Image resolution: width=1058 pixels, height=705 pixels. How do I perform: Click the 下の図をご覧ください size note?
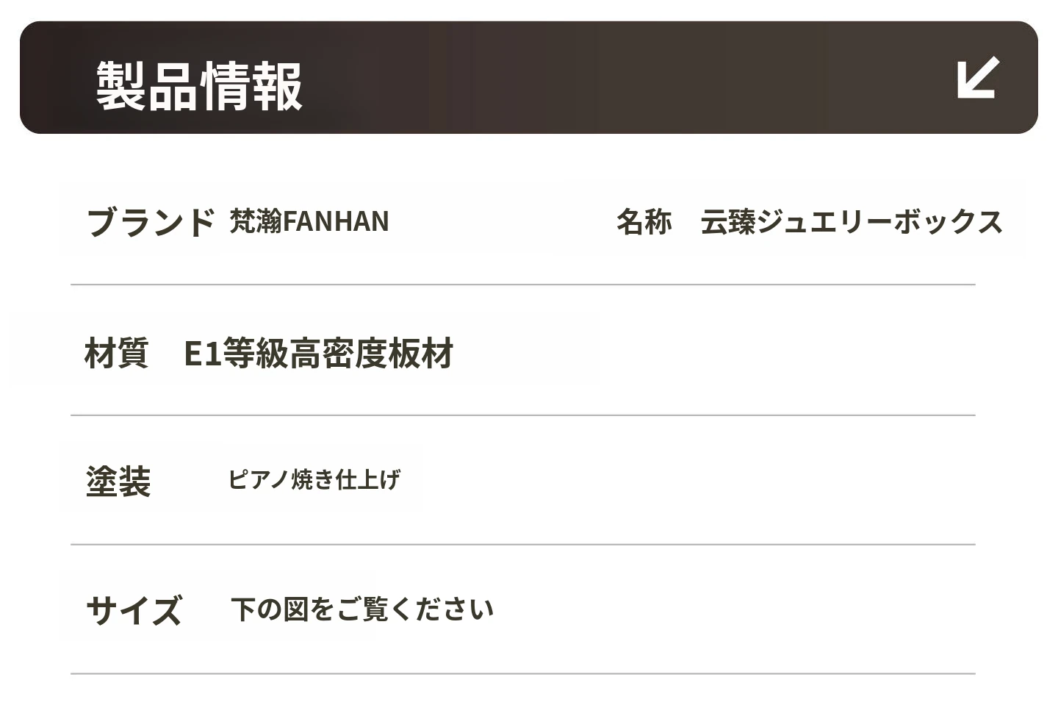tap(361, 609)
